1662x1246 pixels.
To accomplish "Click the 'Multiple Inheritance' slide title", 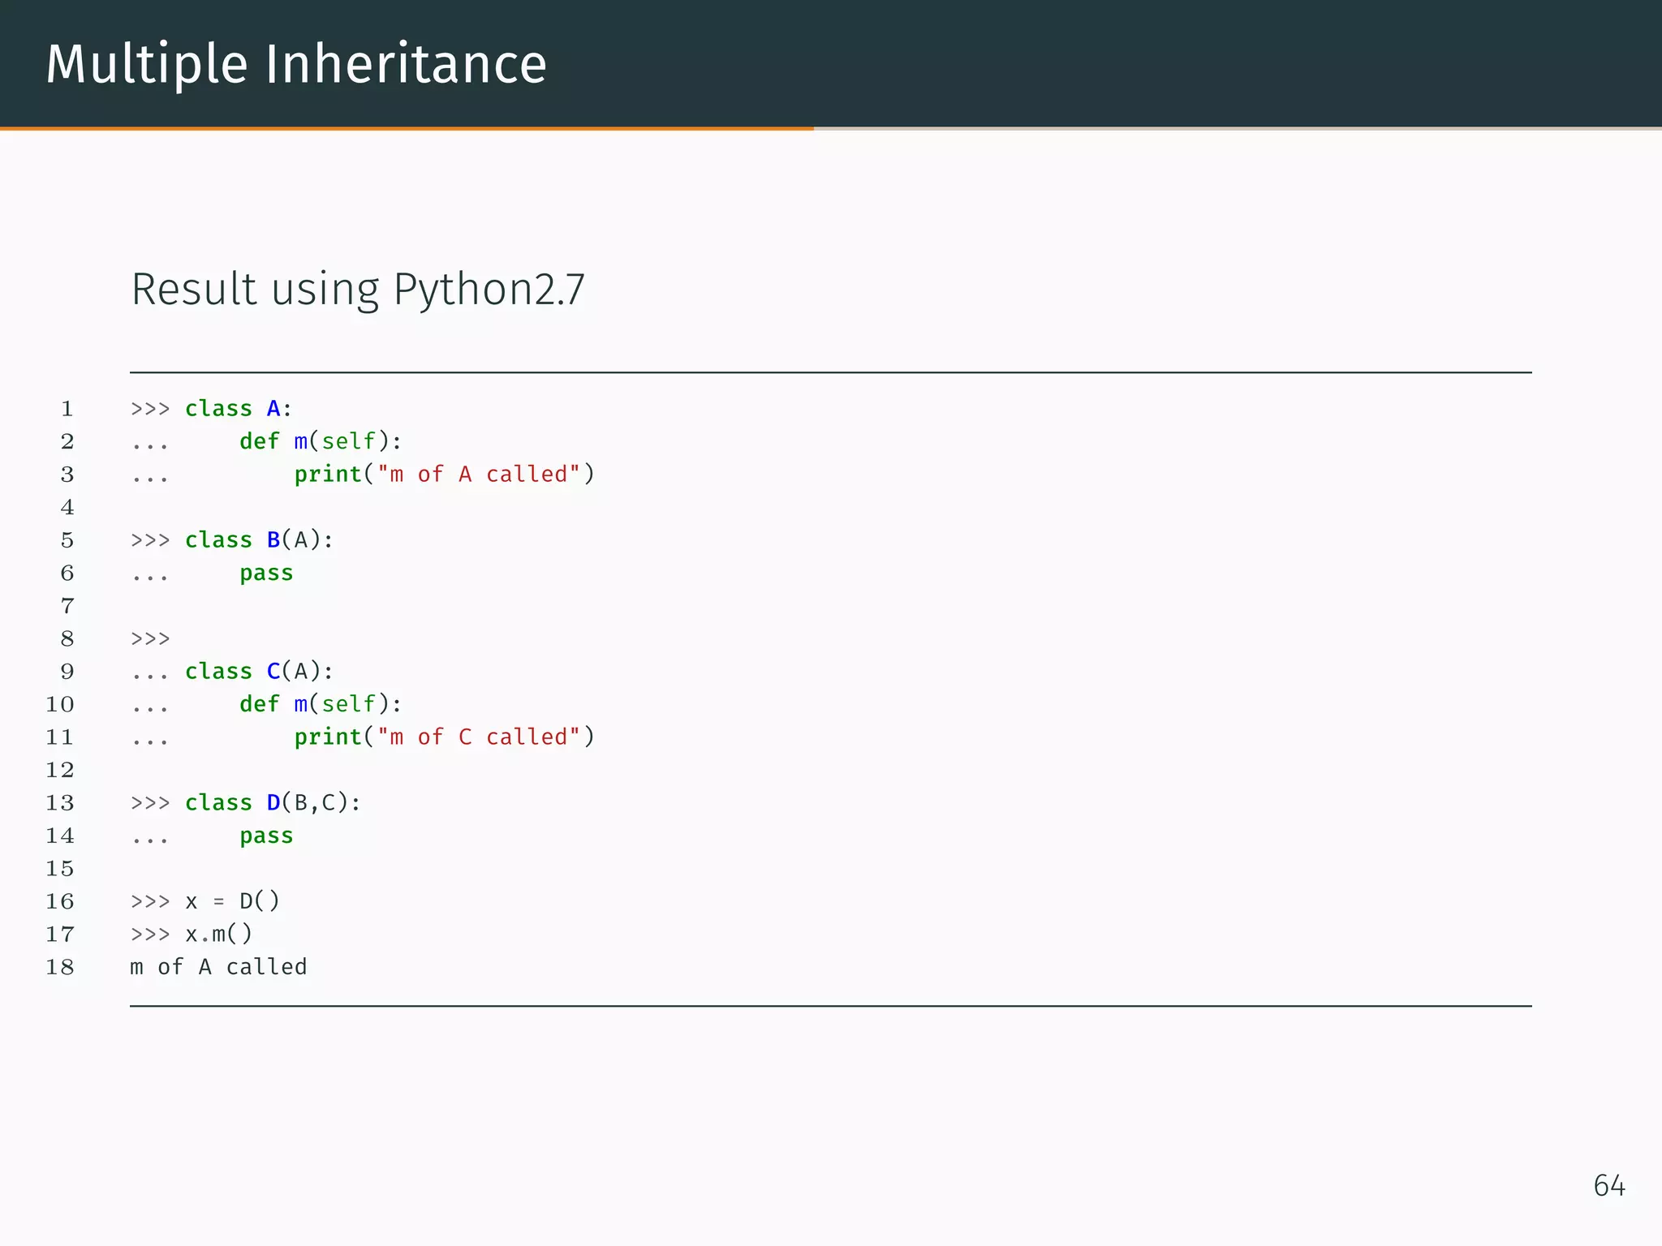I will coord(296,65).
